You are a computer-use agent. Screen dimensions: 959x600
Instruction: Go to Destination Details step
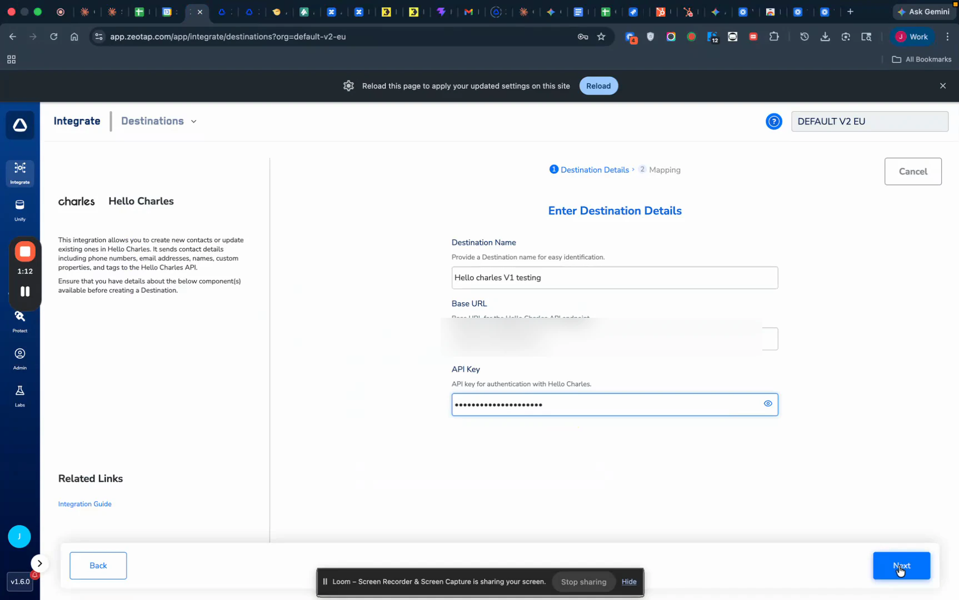(589, 170)
